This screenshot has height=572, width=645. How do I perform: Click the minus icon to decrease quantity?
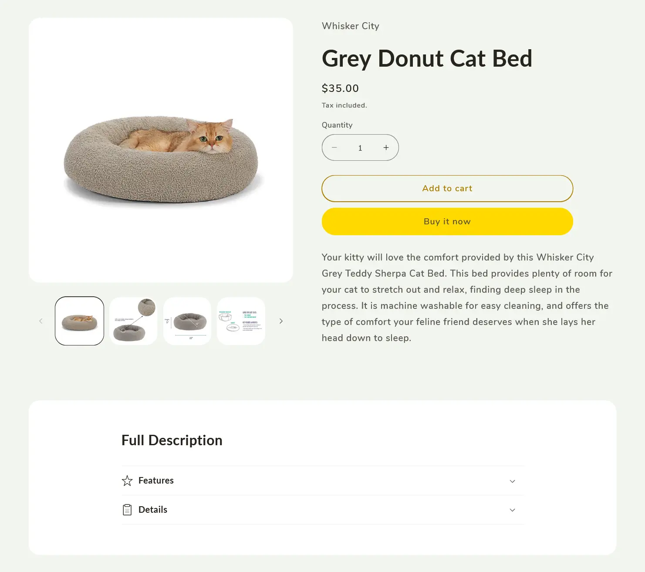pos(334,148)
